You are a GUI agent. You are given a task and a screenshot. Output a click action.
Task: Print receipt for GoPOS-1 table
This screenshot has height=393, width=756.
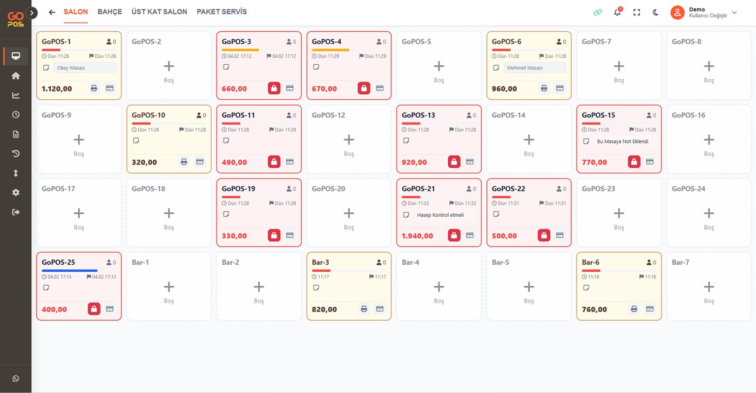tap(94, 88)
